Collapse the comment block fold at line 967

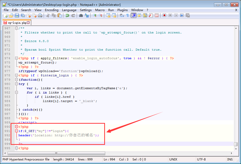pyautogui.click(x=17, y=28)
